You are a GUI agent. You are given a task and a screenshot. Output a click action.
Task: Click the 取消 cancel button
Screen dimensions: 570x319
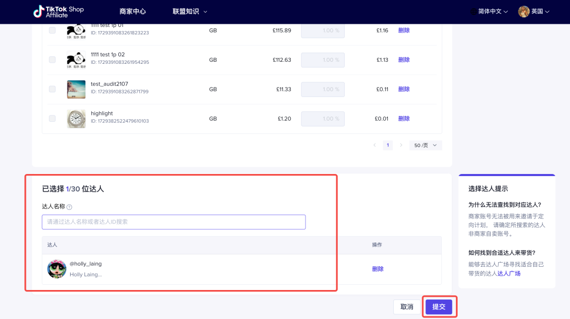(406, 307)
